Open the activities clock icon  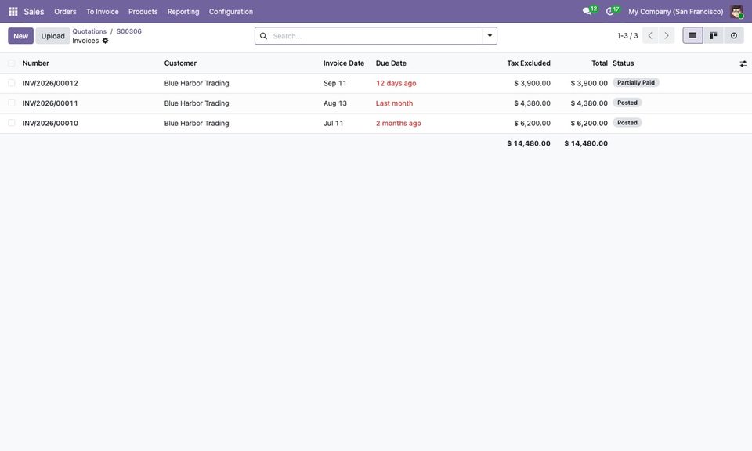point(610,11)
